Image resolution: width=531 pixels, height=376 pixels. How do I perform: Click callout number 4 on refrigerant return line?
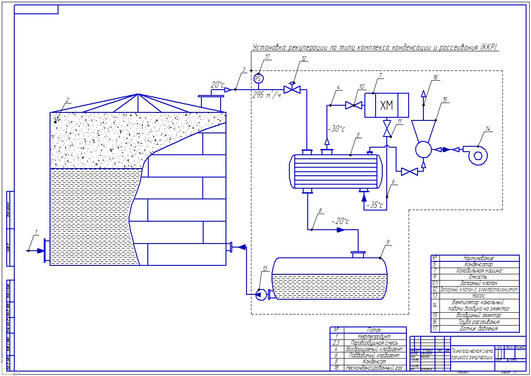coord(338,87)
